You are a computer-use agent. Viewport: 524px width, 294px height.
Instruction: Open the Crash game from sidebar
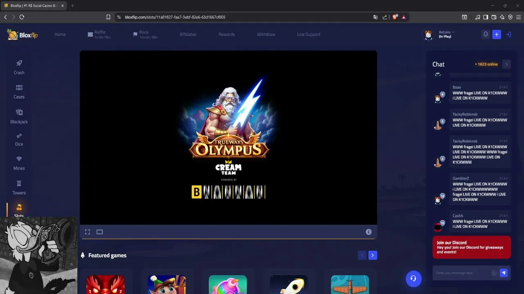pos(19,67)
